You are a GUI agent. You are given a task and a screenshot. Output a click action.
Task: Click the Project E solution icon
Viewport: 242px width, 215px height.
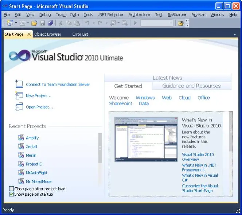click(21, 164)
